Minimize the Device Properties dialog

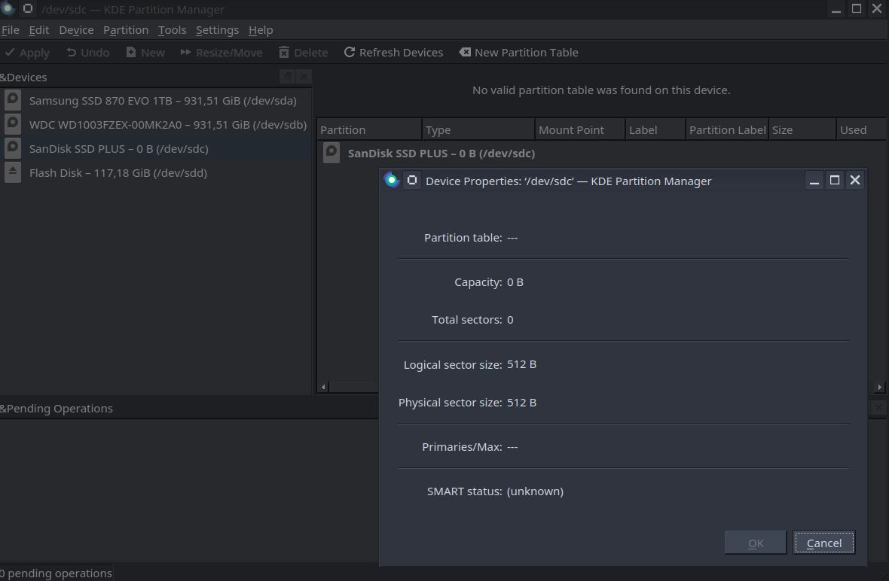click(x=814, y=180)
